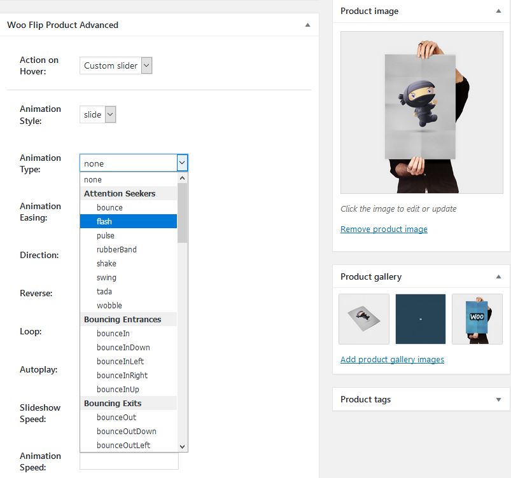Remove product image link

tap(384, 229)
